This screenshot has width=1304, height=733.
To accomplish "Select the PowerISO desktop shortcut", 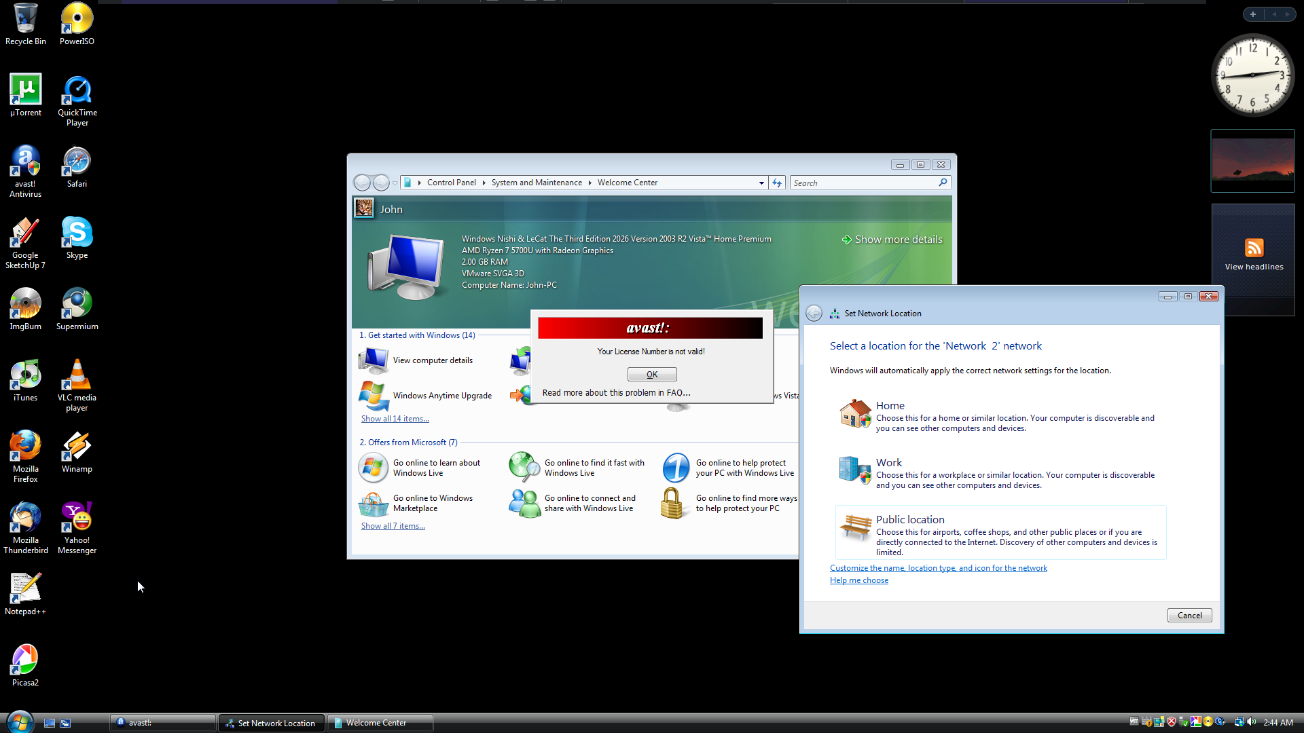I will point(77,24).
